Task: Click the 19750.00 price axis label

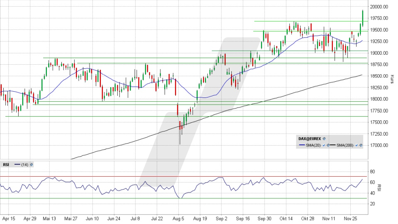Action: (379, 18)
